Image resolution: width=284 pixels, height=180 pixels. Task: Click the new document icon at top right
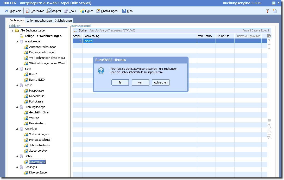pyautogui.click(x=275, y=11)
